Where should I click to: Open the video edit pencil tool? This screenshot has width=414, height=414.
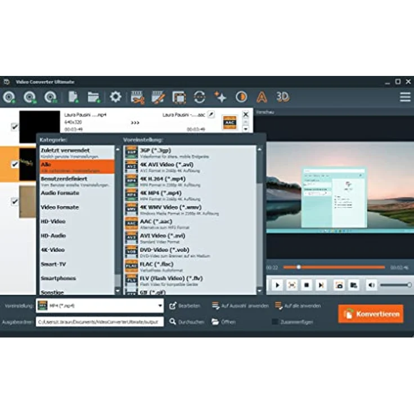point(158,97)
